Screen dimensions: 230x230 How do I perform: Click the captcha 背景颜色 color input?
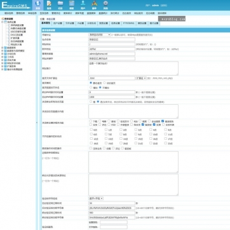(114, 222)
